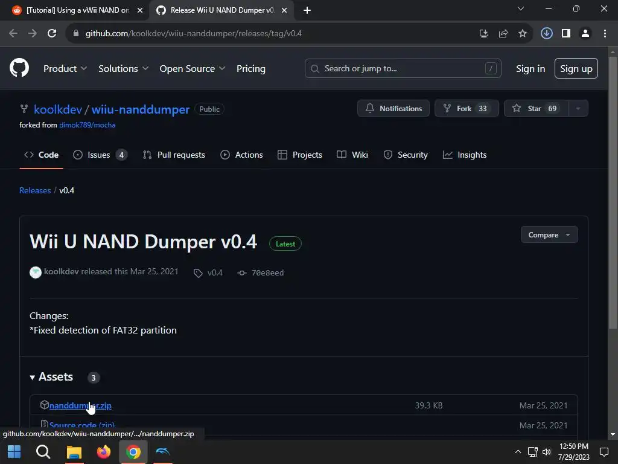Click the install/save page icon in address bar
618x464 pixels.
pos(483,34)
